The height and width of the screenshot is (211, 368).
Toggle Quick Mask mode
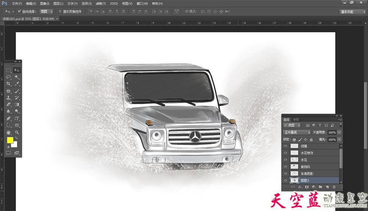pos(8,153)
